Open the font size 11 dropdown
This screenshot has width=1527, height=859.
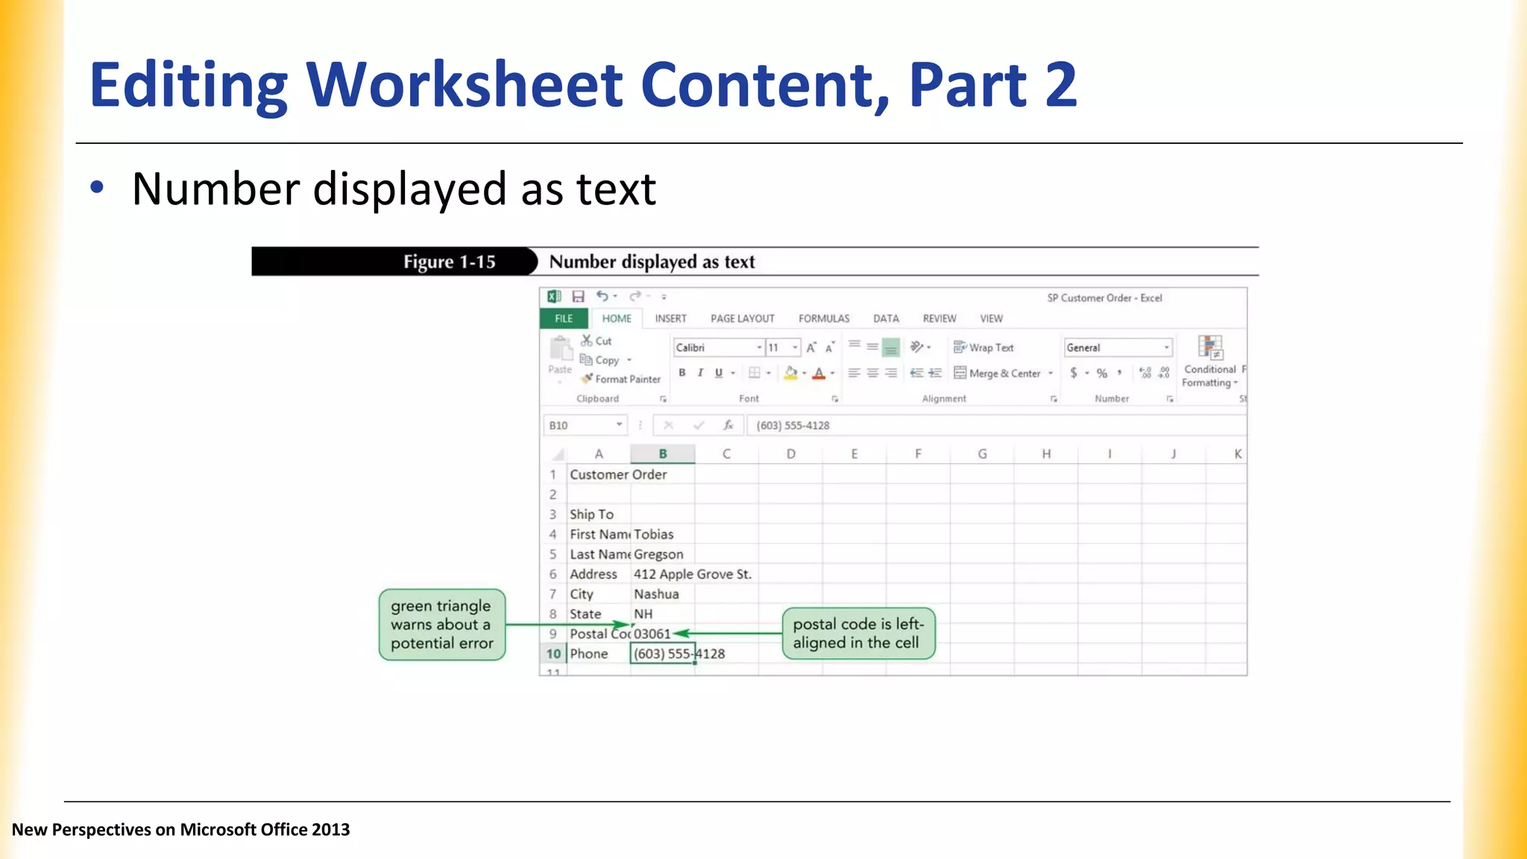(795, 347)
